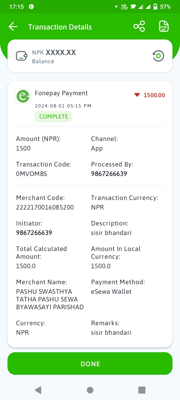180x400 pixels.
Task: Tap the eSewa Wallet payment method
Action: tap(111, 291)
